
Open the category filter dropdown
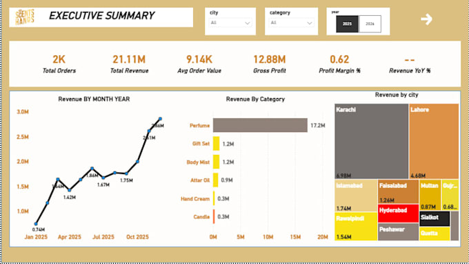[291, 23]
